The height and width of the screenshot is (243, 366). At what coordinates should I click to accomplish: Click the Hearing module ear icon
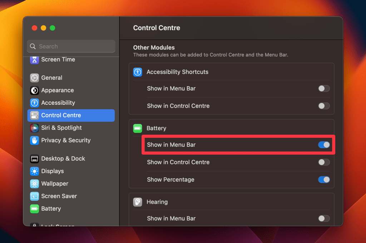tap(138, 202)
